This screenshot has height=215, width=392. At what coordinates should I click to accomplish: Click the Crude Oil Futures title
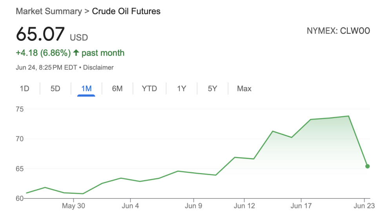pos(126,11)
